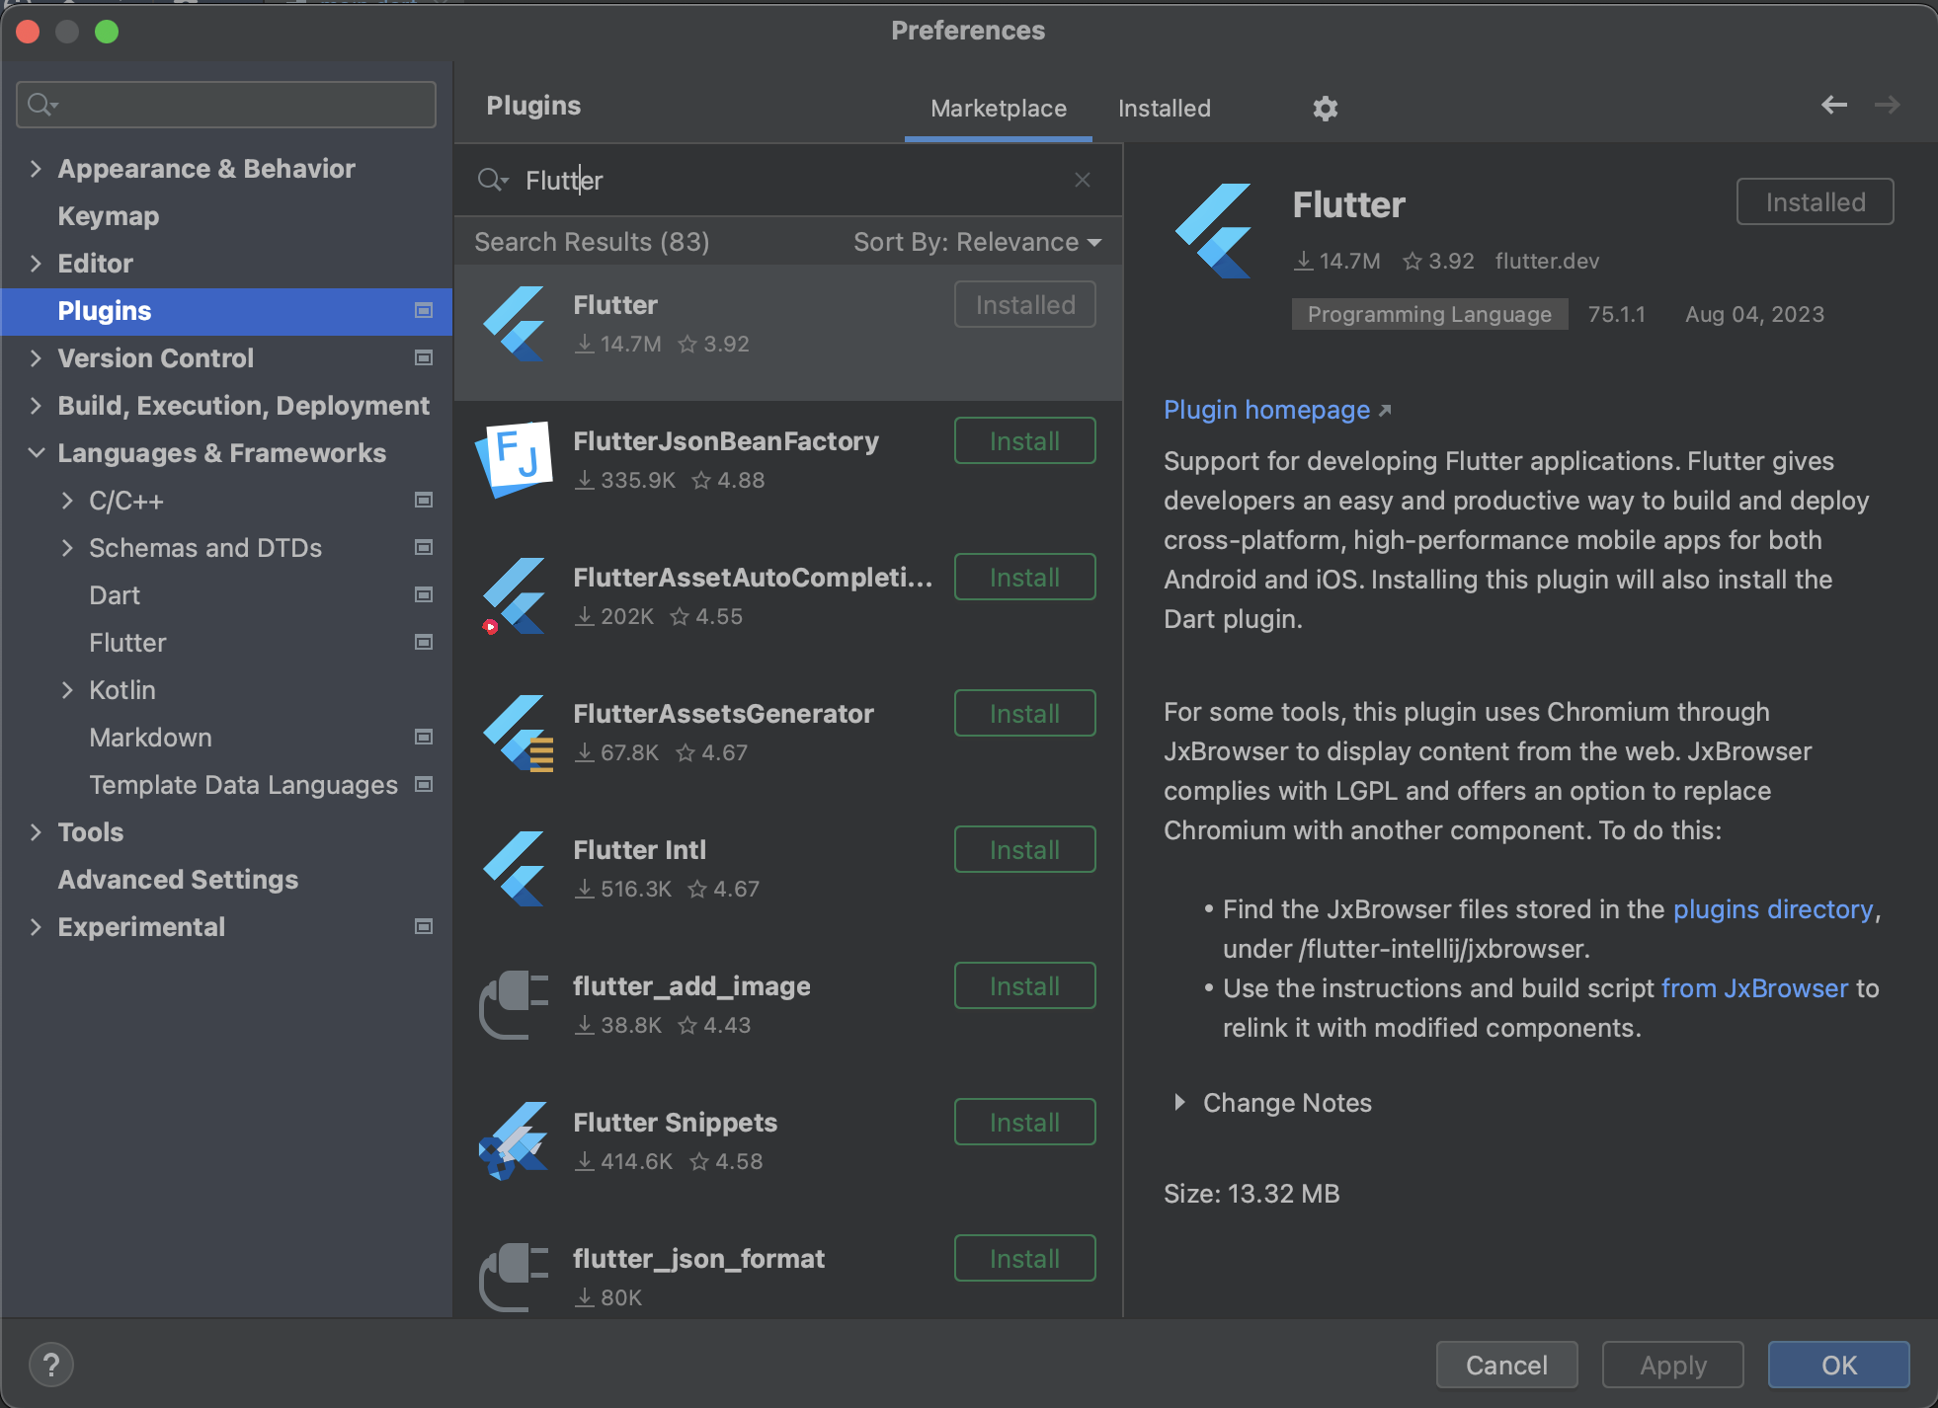
Task: Click the Flutter logo in search results
Action: click(x=514, y=324)
